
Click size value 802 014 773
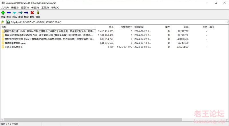[x=107, y=39]
